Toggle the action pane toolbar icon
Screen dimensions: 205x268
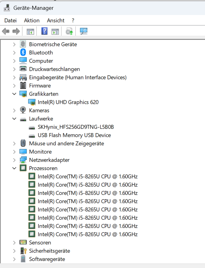point(55,32)
